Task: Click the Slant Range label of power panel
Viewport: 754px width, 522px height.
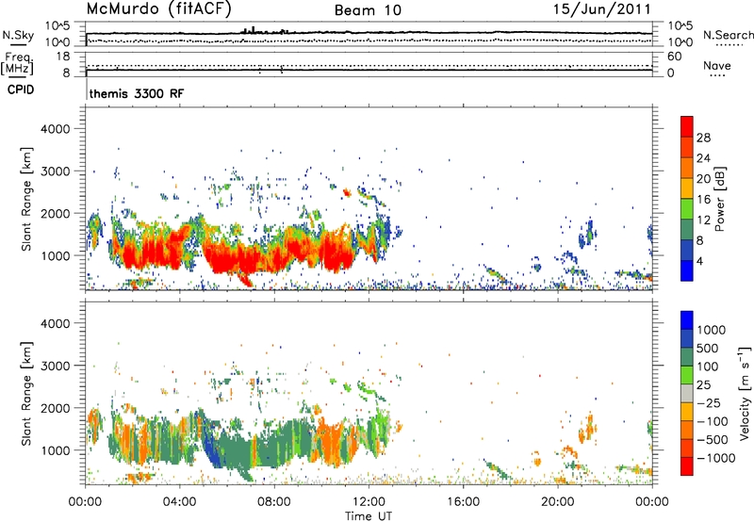Action: click(26, 199)
